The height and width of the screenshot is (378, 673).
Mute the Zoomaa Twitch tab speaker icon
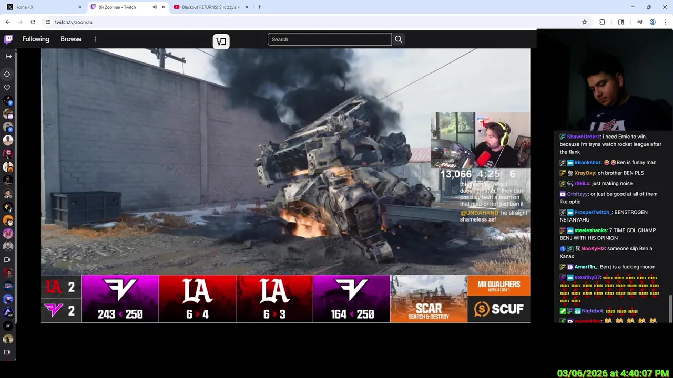[155, 7]
